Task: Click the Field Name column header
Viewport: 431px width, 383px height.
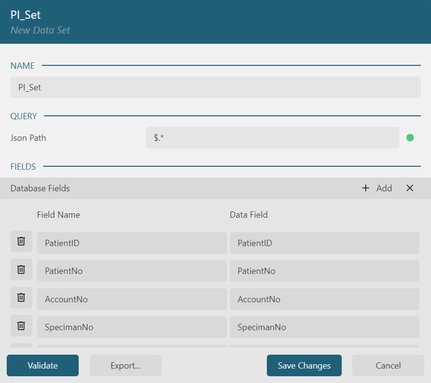Action: pos(59,215)
